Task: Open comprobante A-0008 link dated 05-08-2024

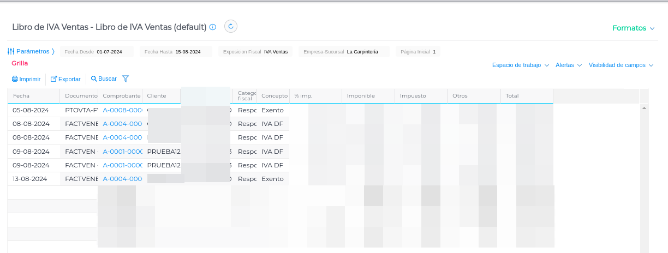Action: click(x=123, y=110)
